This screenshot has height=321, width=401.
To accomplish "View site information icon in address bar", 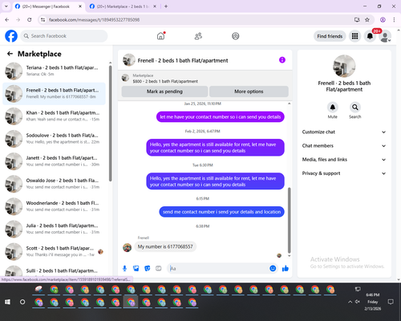I will click(x=43, y=19).
